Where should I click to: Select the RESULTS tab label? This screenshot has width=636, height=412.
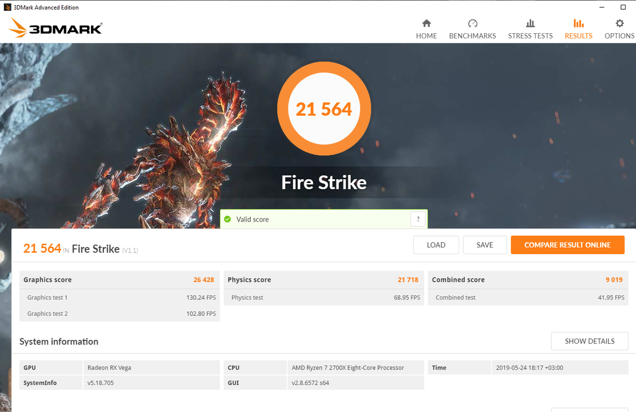click(578, 35)
